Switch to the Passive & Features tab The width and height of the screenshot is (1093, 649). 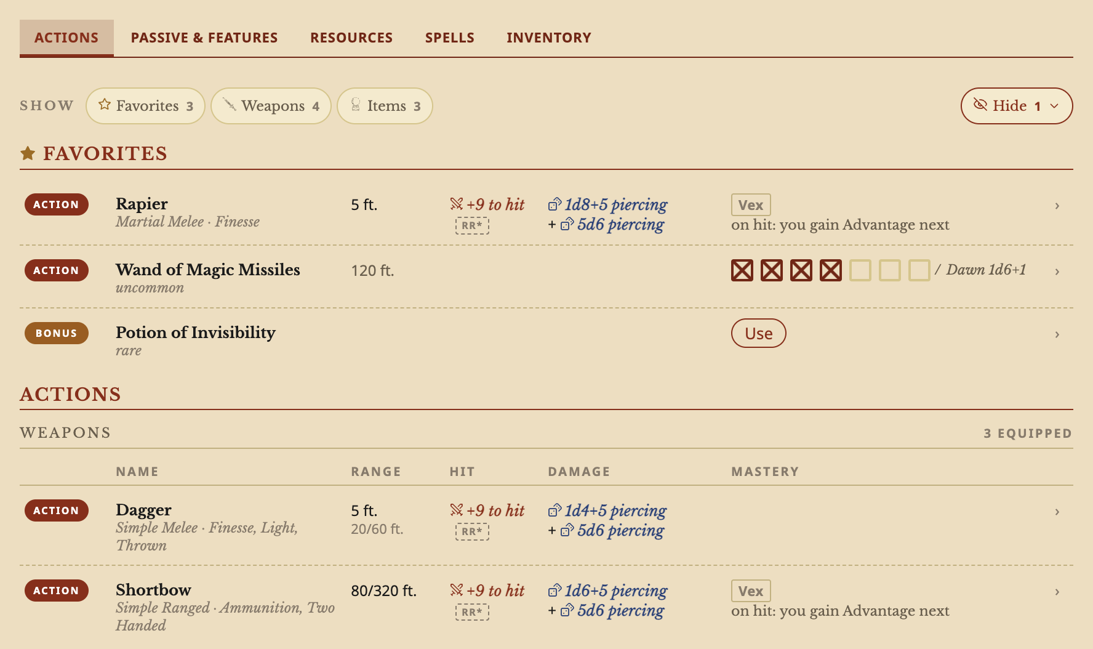click(x=204, y=38)
